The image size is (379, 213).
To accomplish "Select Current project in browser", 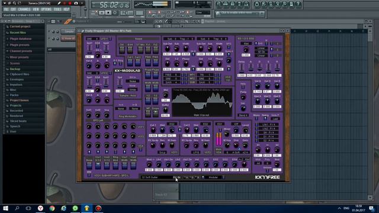I will click(20, 27).
